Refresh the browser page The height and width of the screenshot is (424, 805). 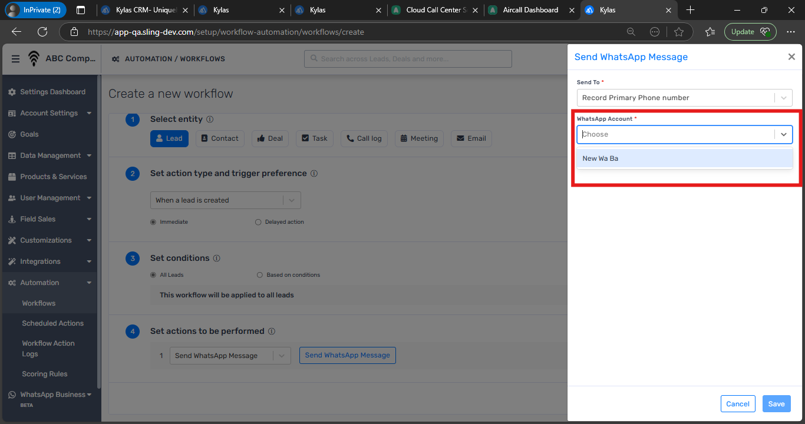point(42,32)
